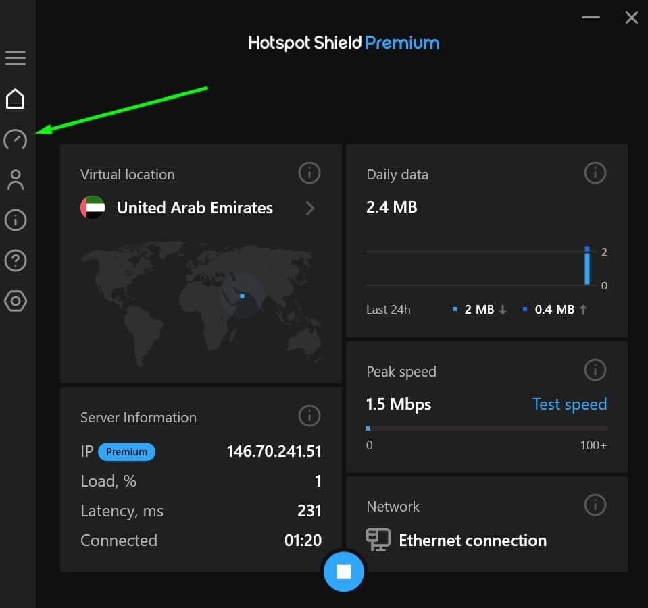Click the Load, % value 1

click(318, 481)
